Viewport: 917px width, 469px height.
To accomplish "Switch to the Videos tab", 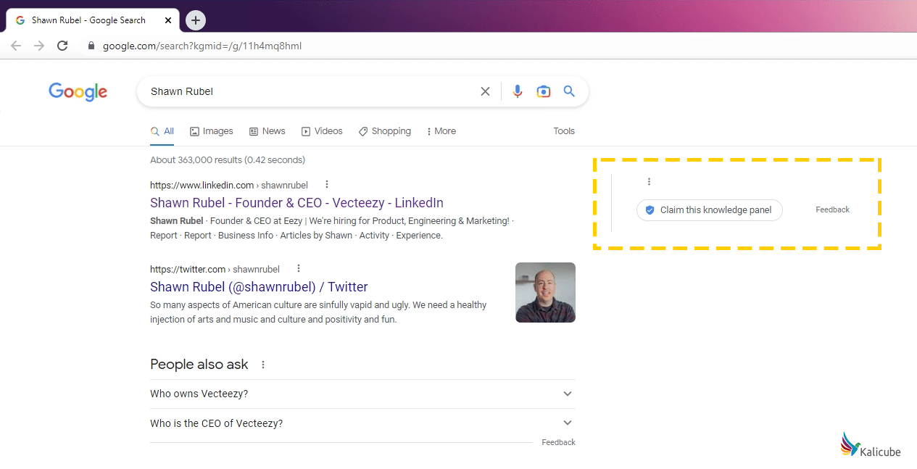I will (x=322, y=131).
